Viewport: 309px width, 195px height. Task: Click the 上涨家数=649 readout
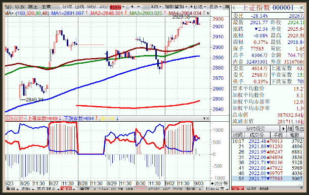[42, 118]
